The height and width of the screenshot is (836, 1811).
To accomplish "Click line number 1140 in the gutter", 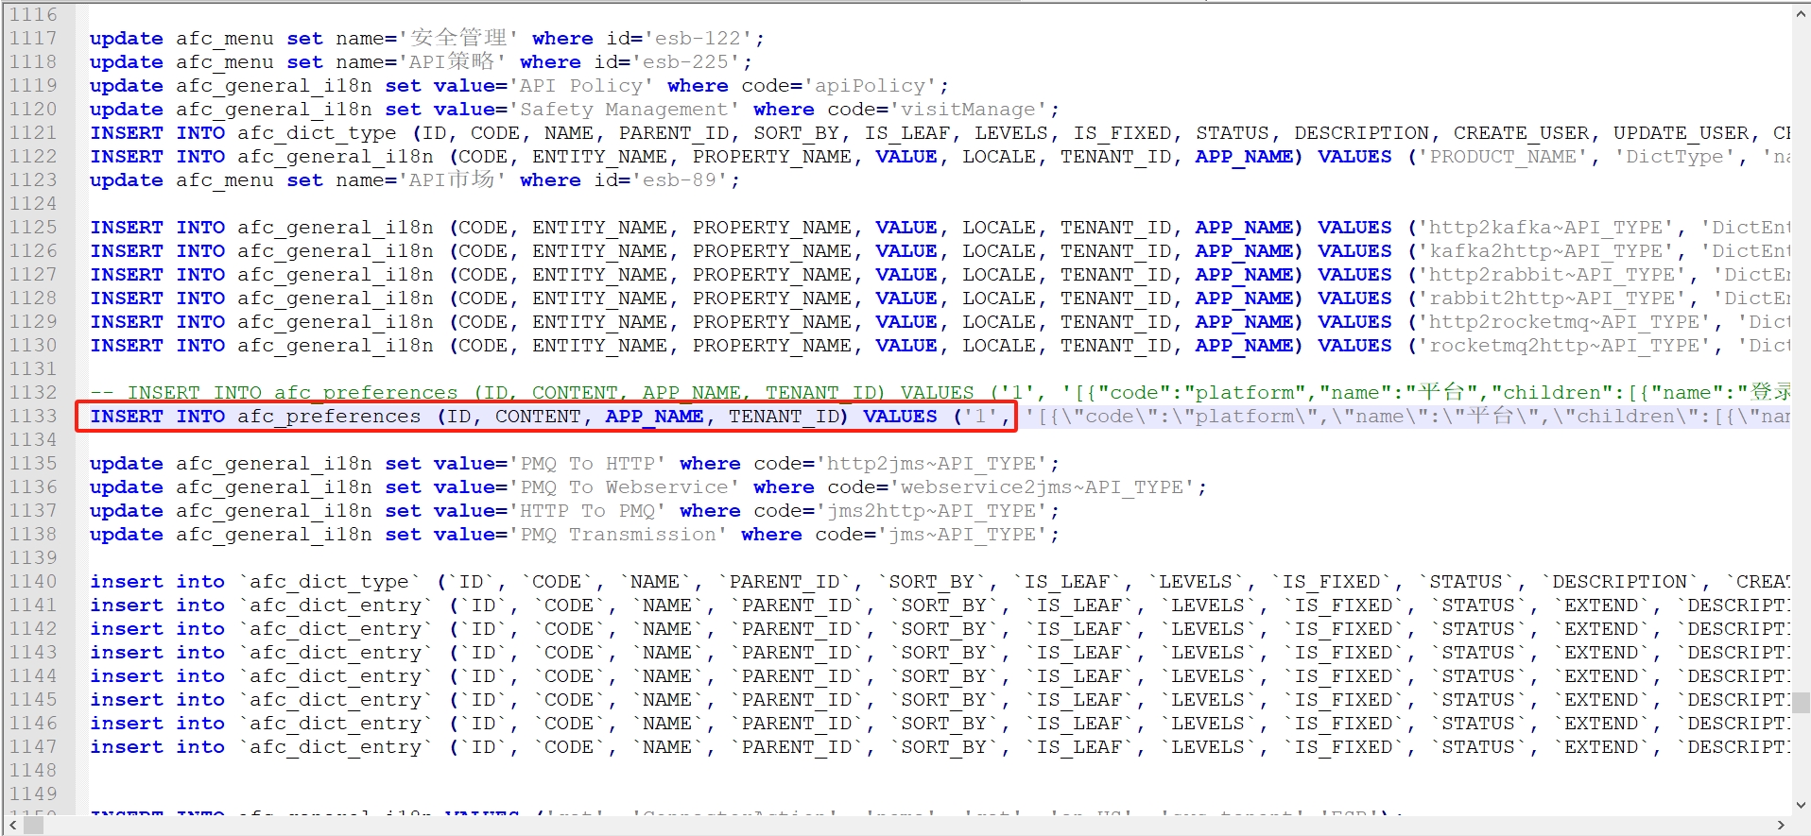I will [34, 582].
